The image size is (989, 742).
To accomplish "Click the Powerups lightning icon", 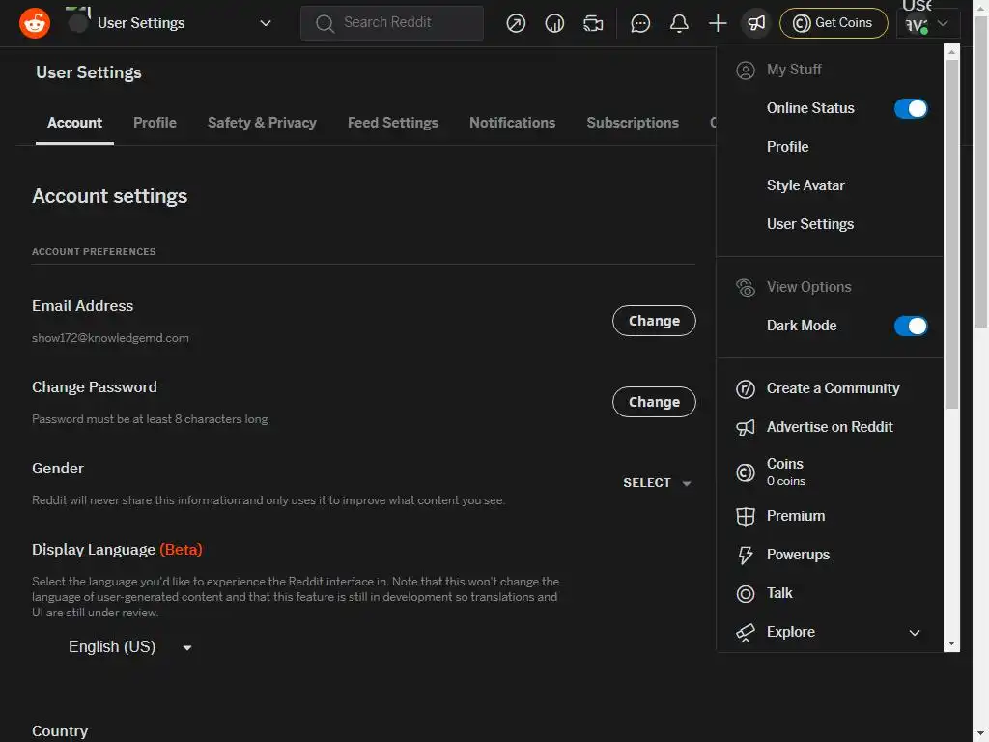I will pos(745,555).
